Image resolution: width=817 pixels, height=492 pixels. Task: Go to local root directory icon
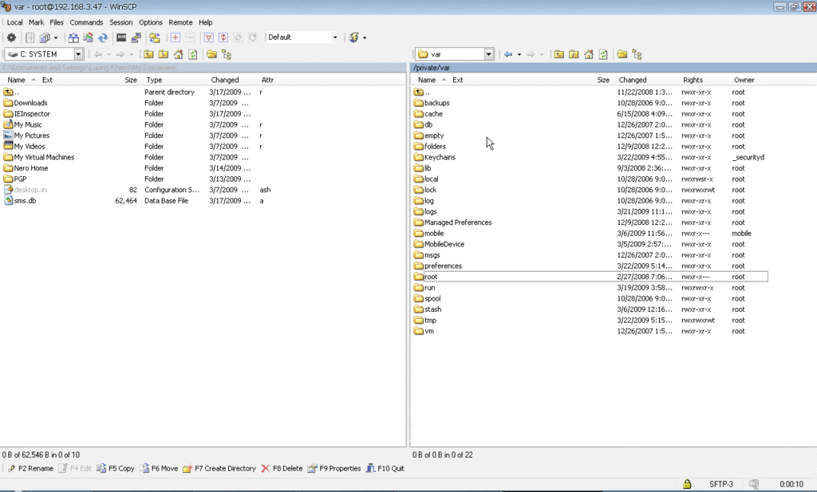(163, 54)
